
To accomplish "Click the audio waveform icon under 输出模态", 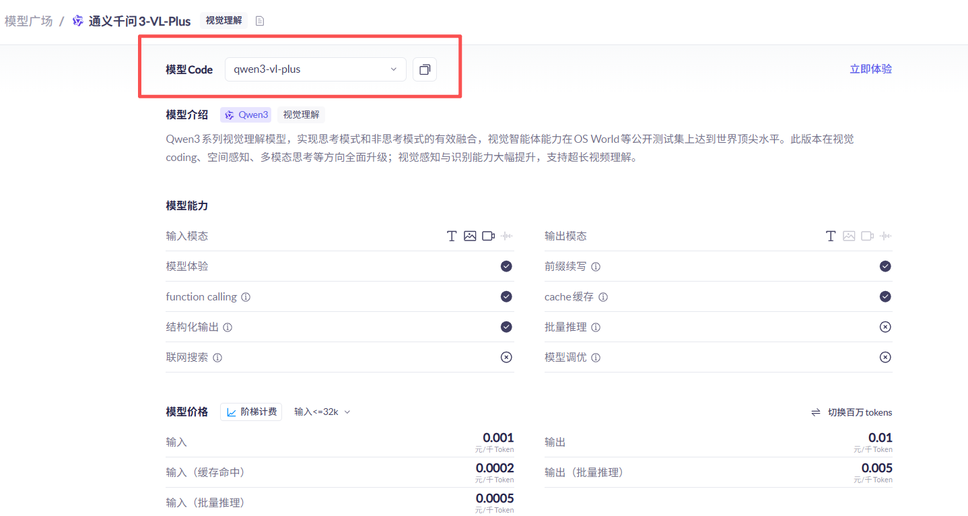I will pyautogui.click(x=886, y=236).
